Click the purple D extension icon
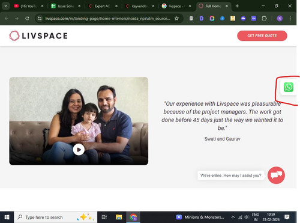The image size is (300, 223). (202, 19)
